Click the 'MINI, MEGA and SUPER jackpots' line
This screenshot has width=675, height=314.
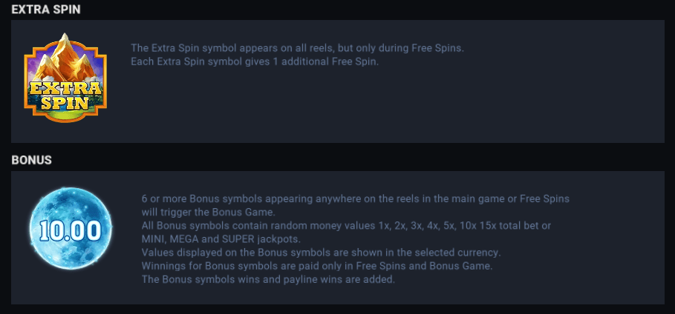point(221,238)
